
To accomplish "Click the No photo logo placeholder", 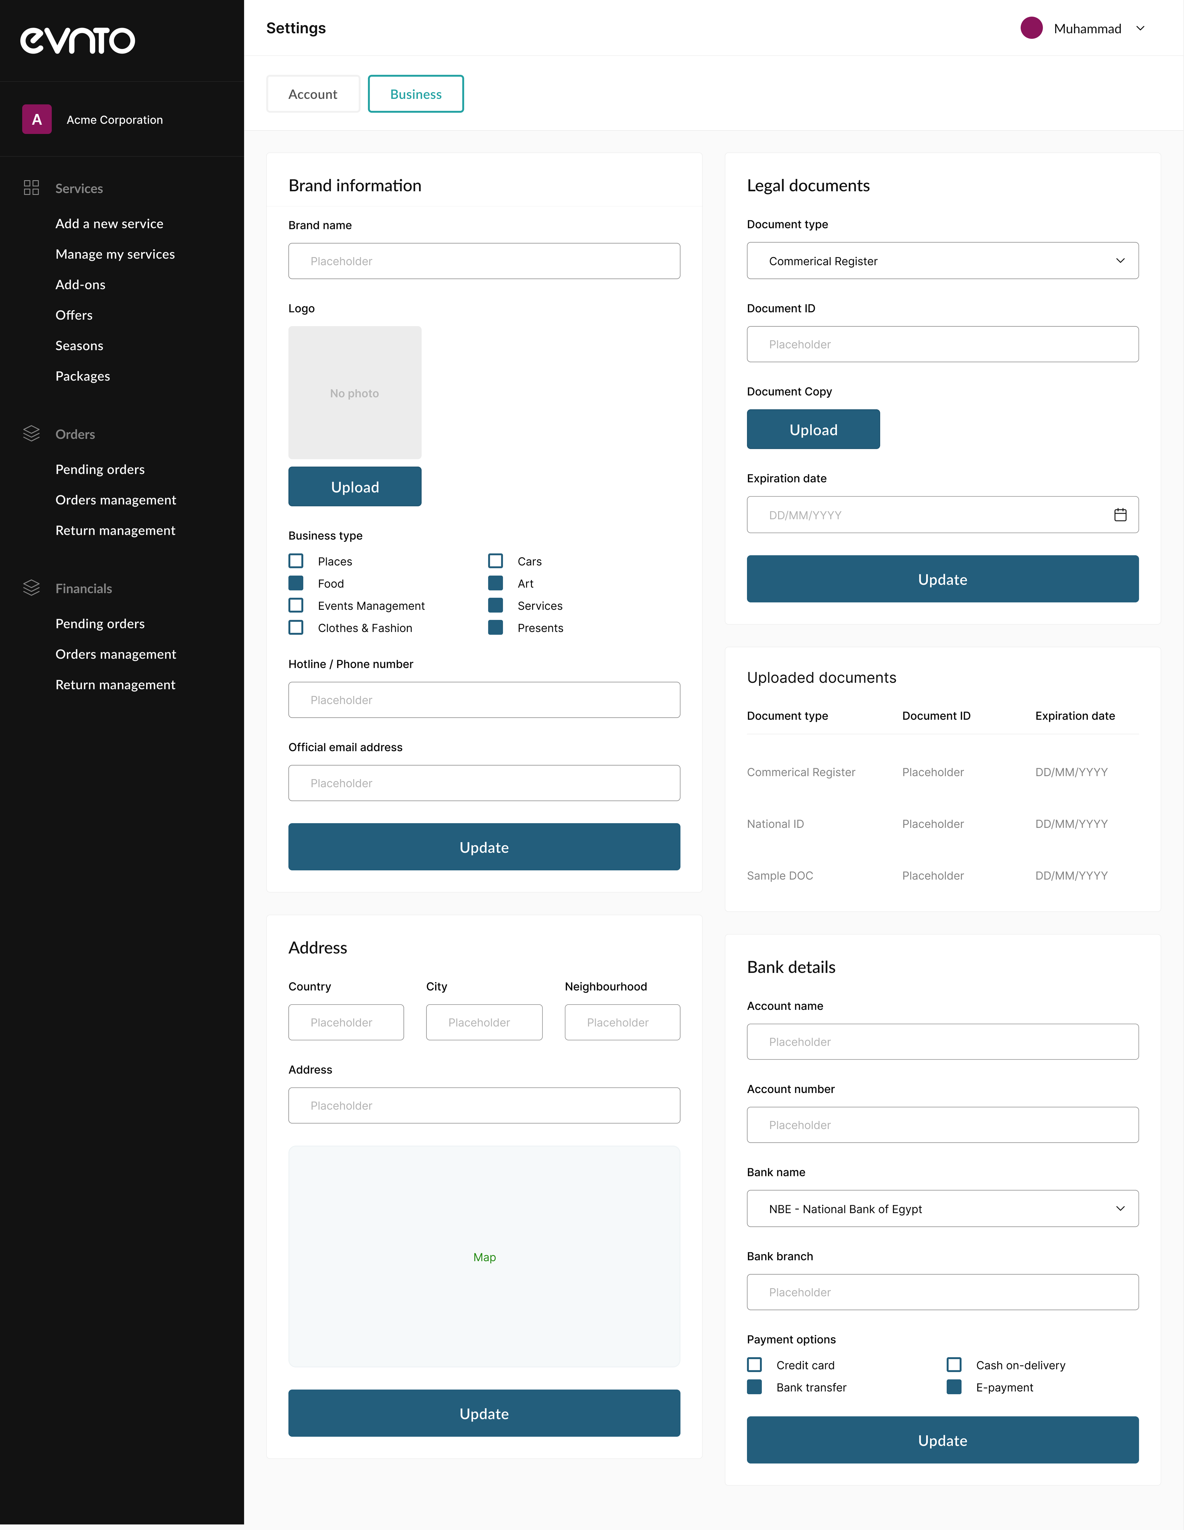I will click(x=355, y=392).
